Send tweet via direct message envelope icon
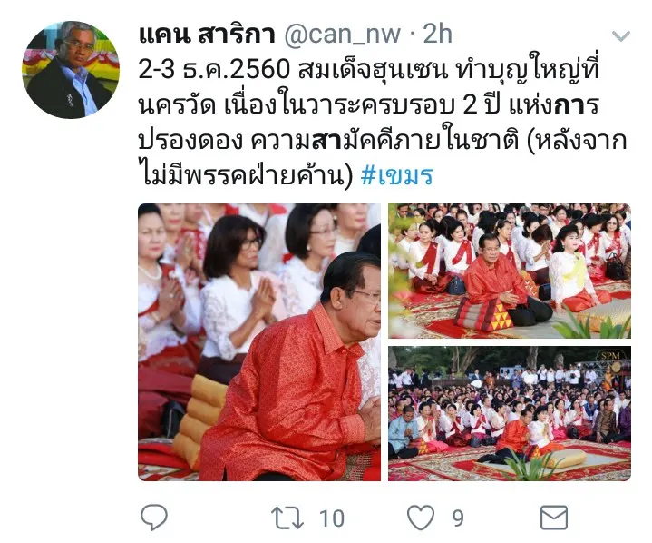 (x=554, y=518)
